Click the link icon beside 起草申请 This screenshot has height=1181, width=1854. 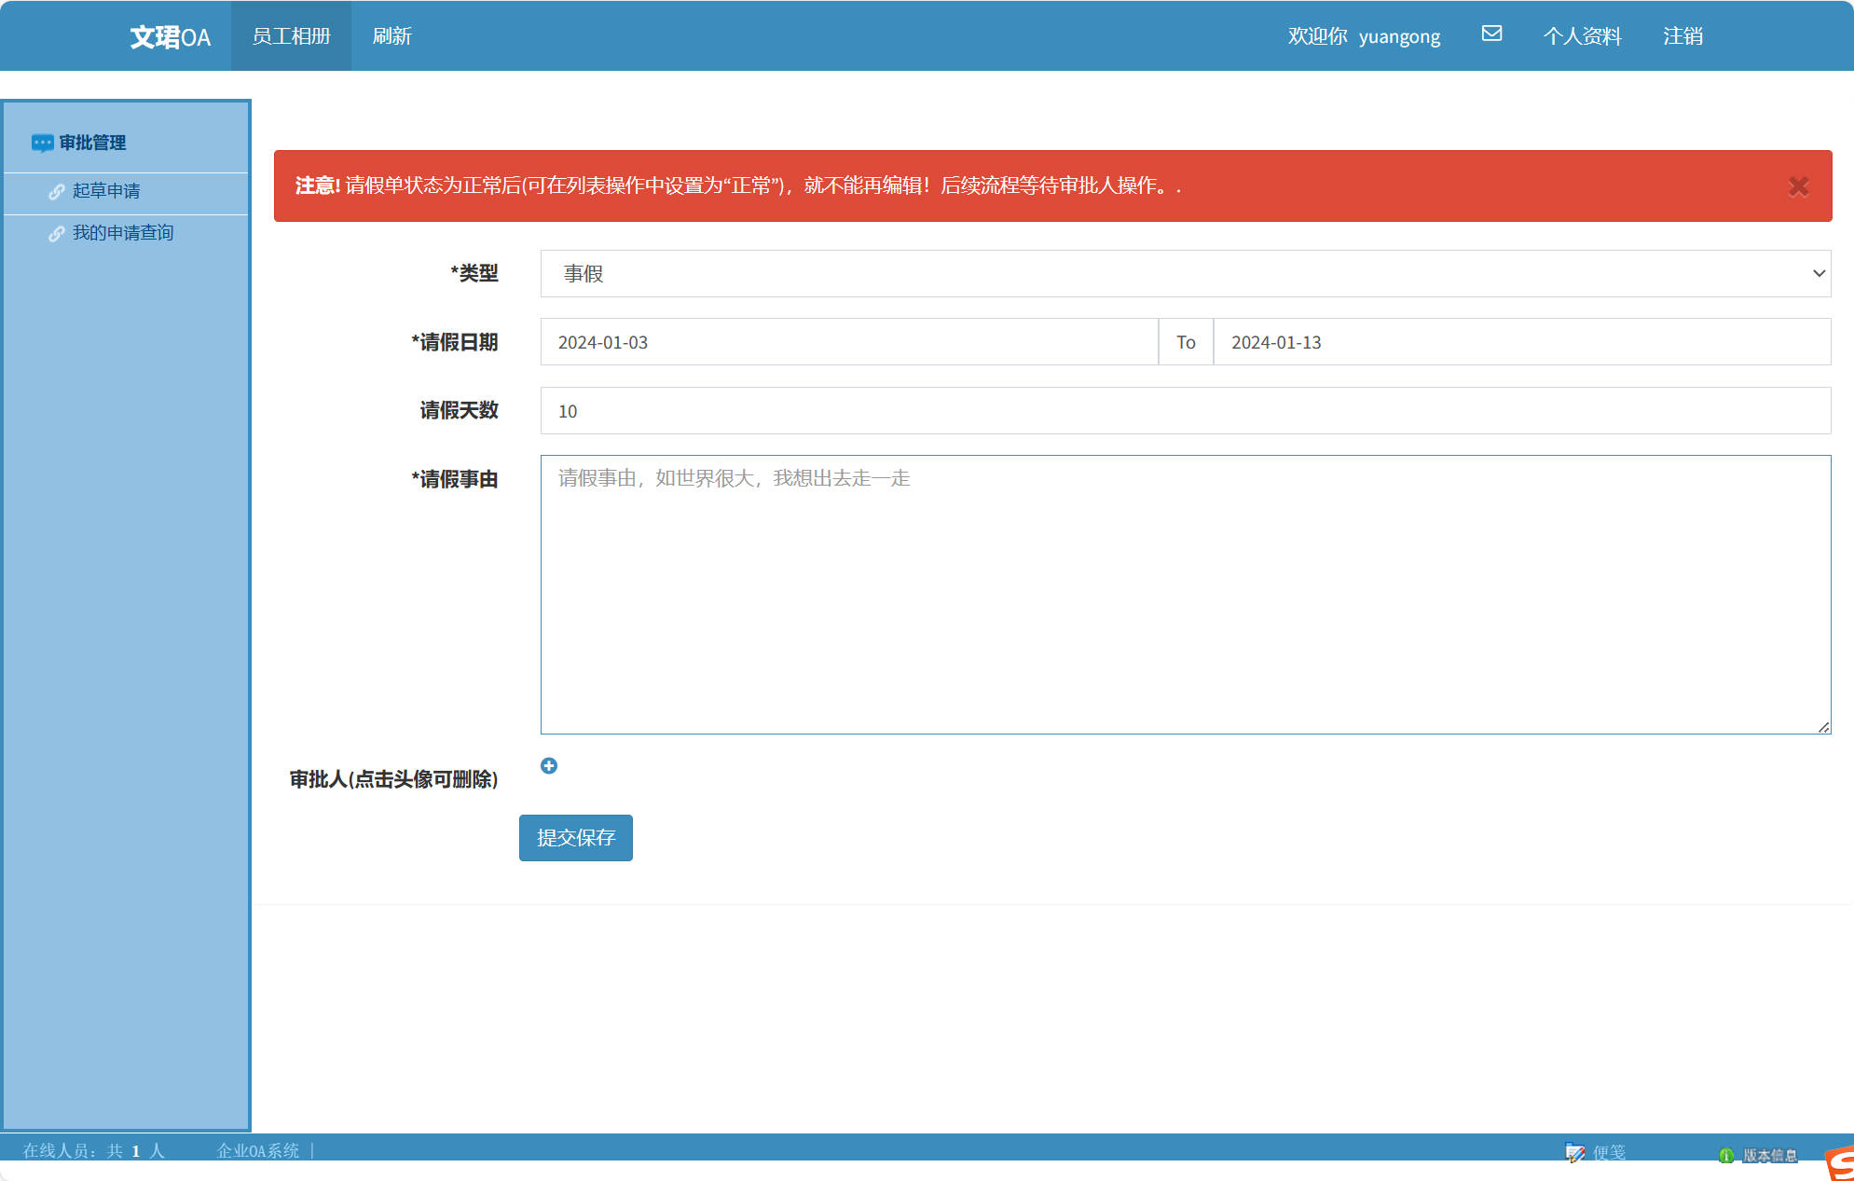[x=57, y=191]
